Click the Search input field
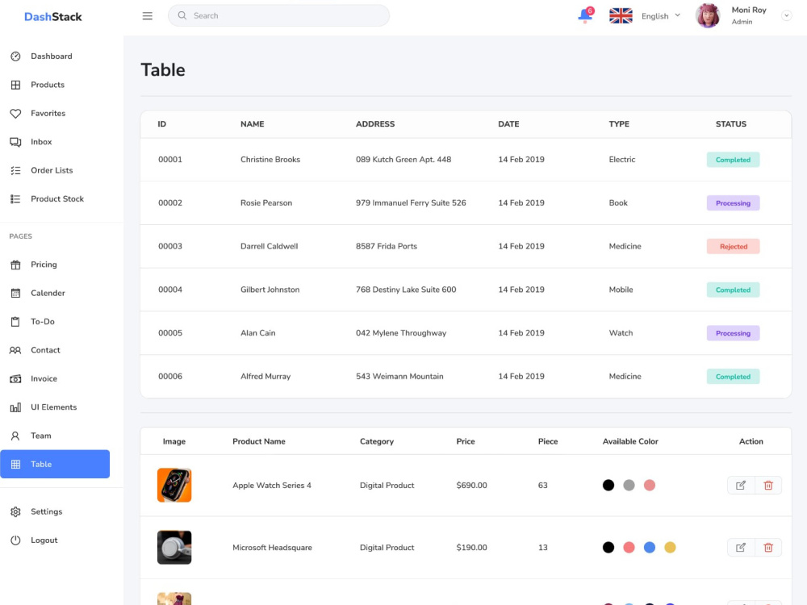Image resolution: width=807 pixels, height=605 pixels. [x=279, y=15]
